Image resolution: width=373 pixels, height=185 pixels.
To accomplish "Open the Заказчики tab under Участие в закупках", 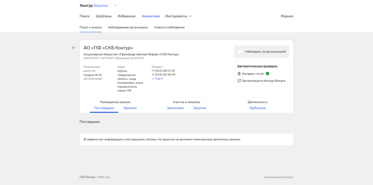I will (x=175, y=108).
